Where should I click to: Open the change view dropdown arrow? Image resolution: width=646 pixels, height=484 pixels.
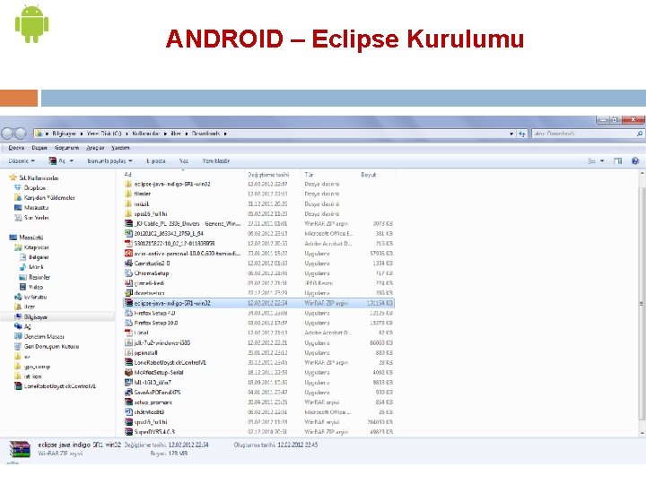pos(602,161)
